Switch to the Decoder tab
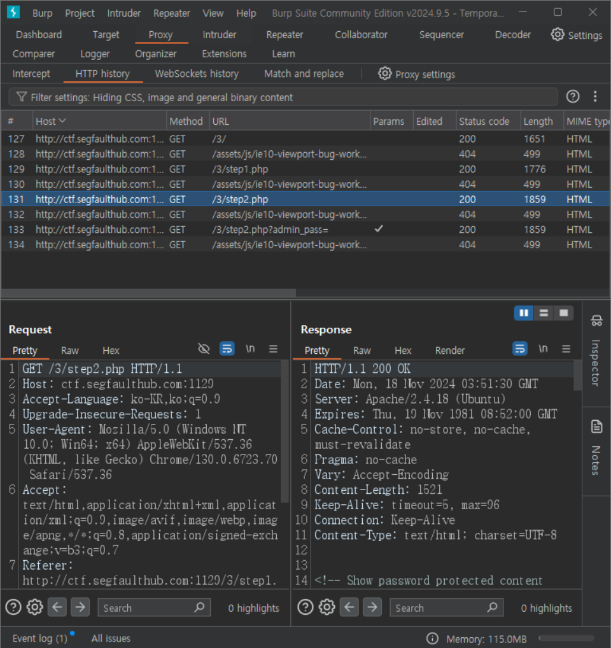The width and height of the screenshot is (611, 648). 513,35
